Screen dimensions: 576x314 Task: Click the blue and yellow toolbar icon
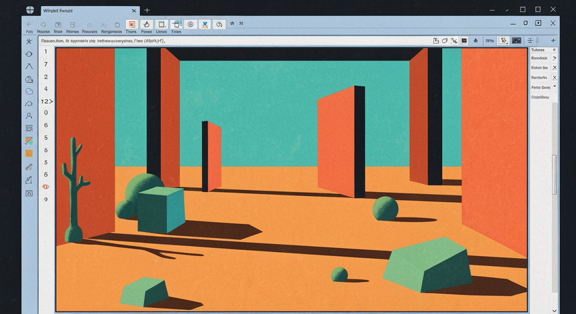click(205, 24)
